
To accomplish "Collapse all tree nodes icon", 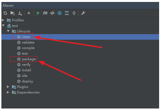I will [74, 13].
